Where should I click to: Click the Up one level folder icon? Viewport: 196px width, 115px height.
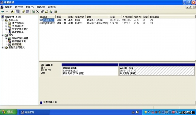pos(13,12)
